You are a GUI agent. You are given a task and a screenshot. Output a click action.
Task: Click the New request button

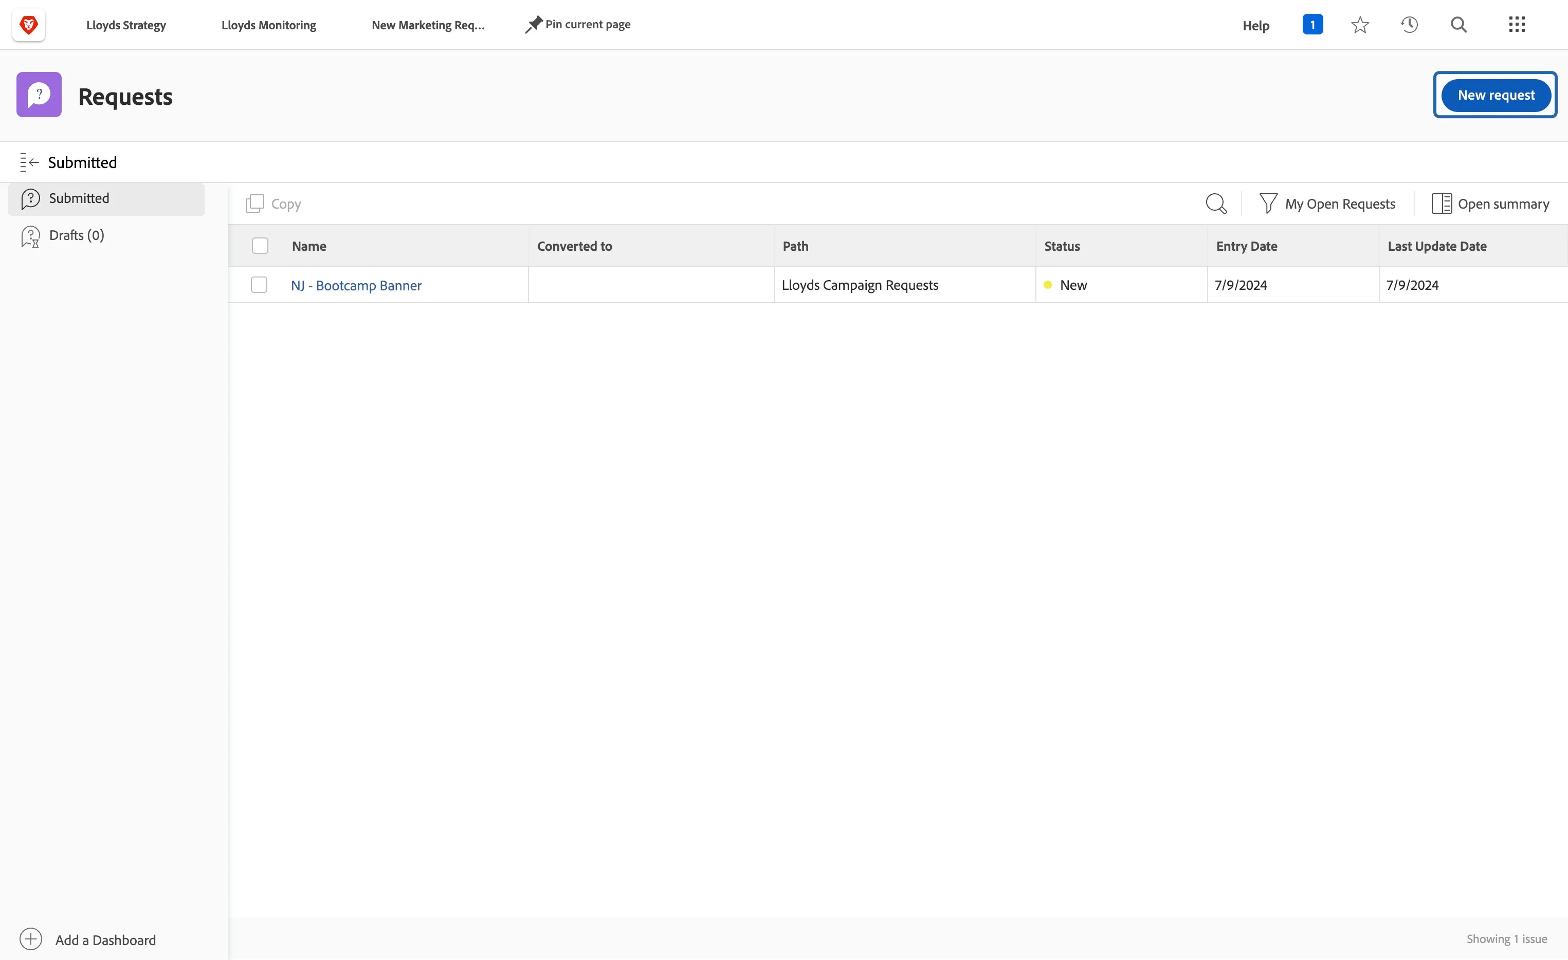(1496, 95)
